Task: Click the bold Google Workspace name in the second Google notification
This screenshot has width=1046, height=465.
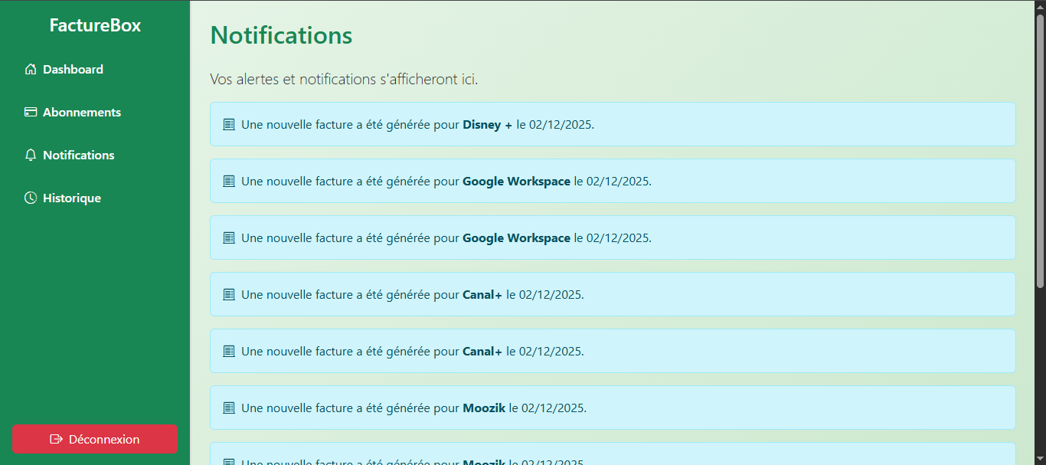Action: click(517, 238)
